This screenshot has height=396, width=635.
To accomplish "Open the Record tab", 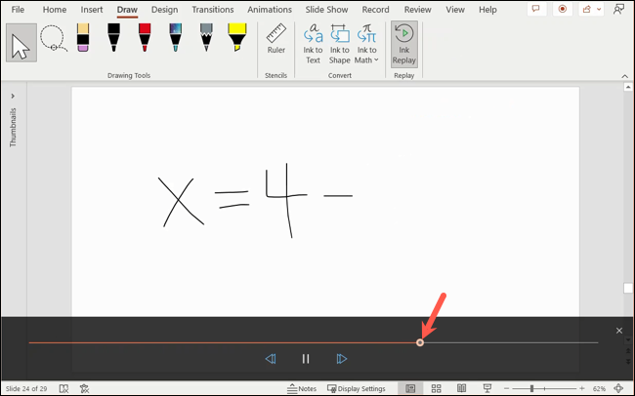I will pos(375,10).
